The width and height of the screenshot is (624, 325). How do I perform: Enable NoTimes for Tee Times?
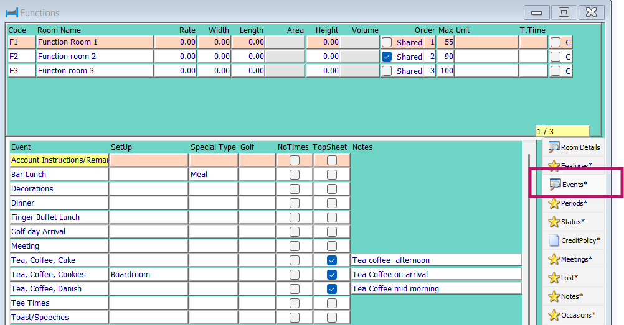[x=295, y=303]
